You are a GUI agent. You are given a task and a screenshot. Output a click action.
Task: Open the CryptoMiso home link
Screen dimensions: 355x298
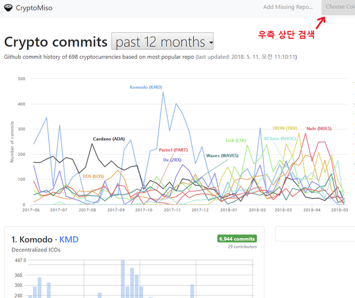tap(34, 8)
